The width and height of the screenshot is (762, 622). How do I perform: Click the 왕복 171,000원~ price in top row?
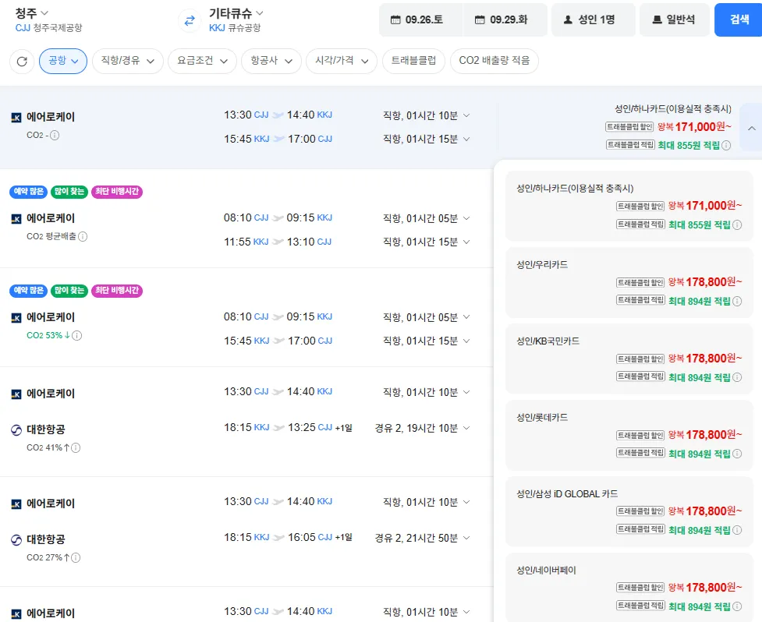click(694, 127)
